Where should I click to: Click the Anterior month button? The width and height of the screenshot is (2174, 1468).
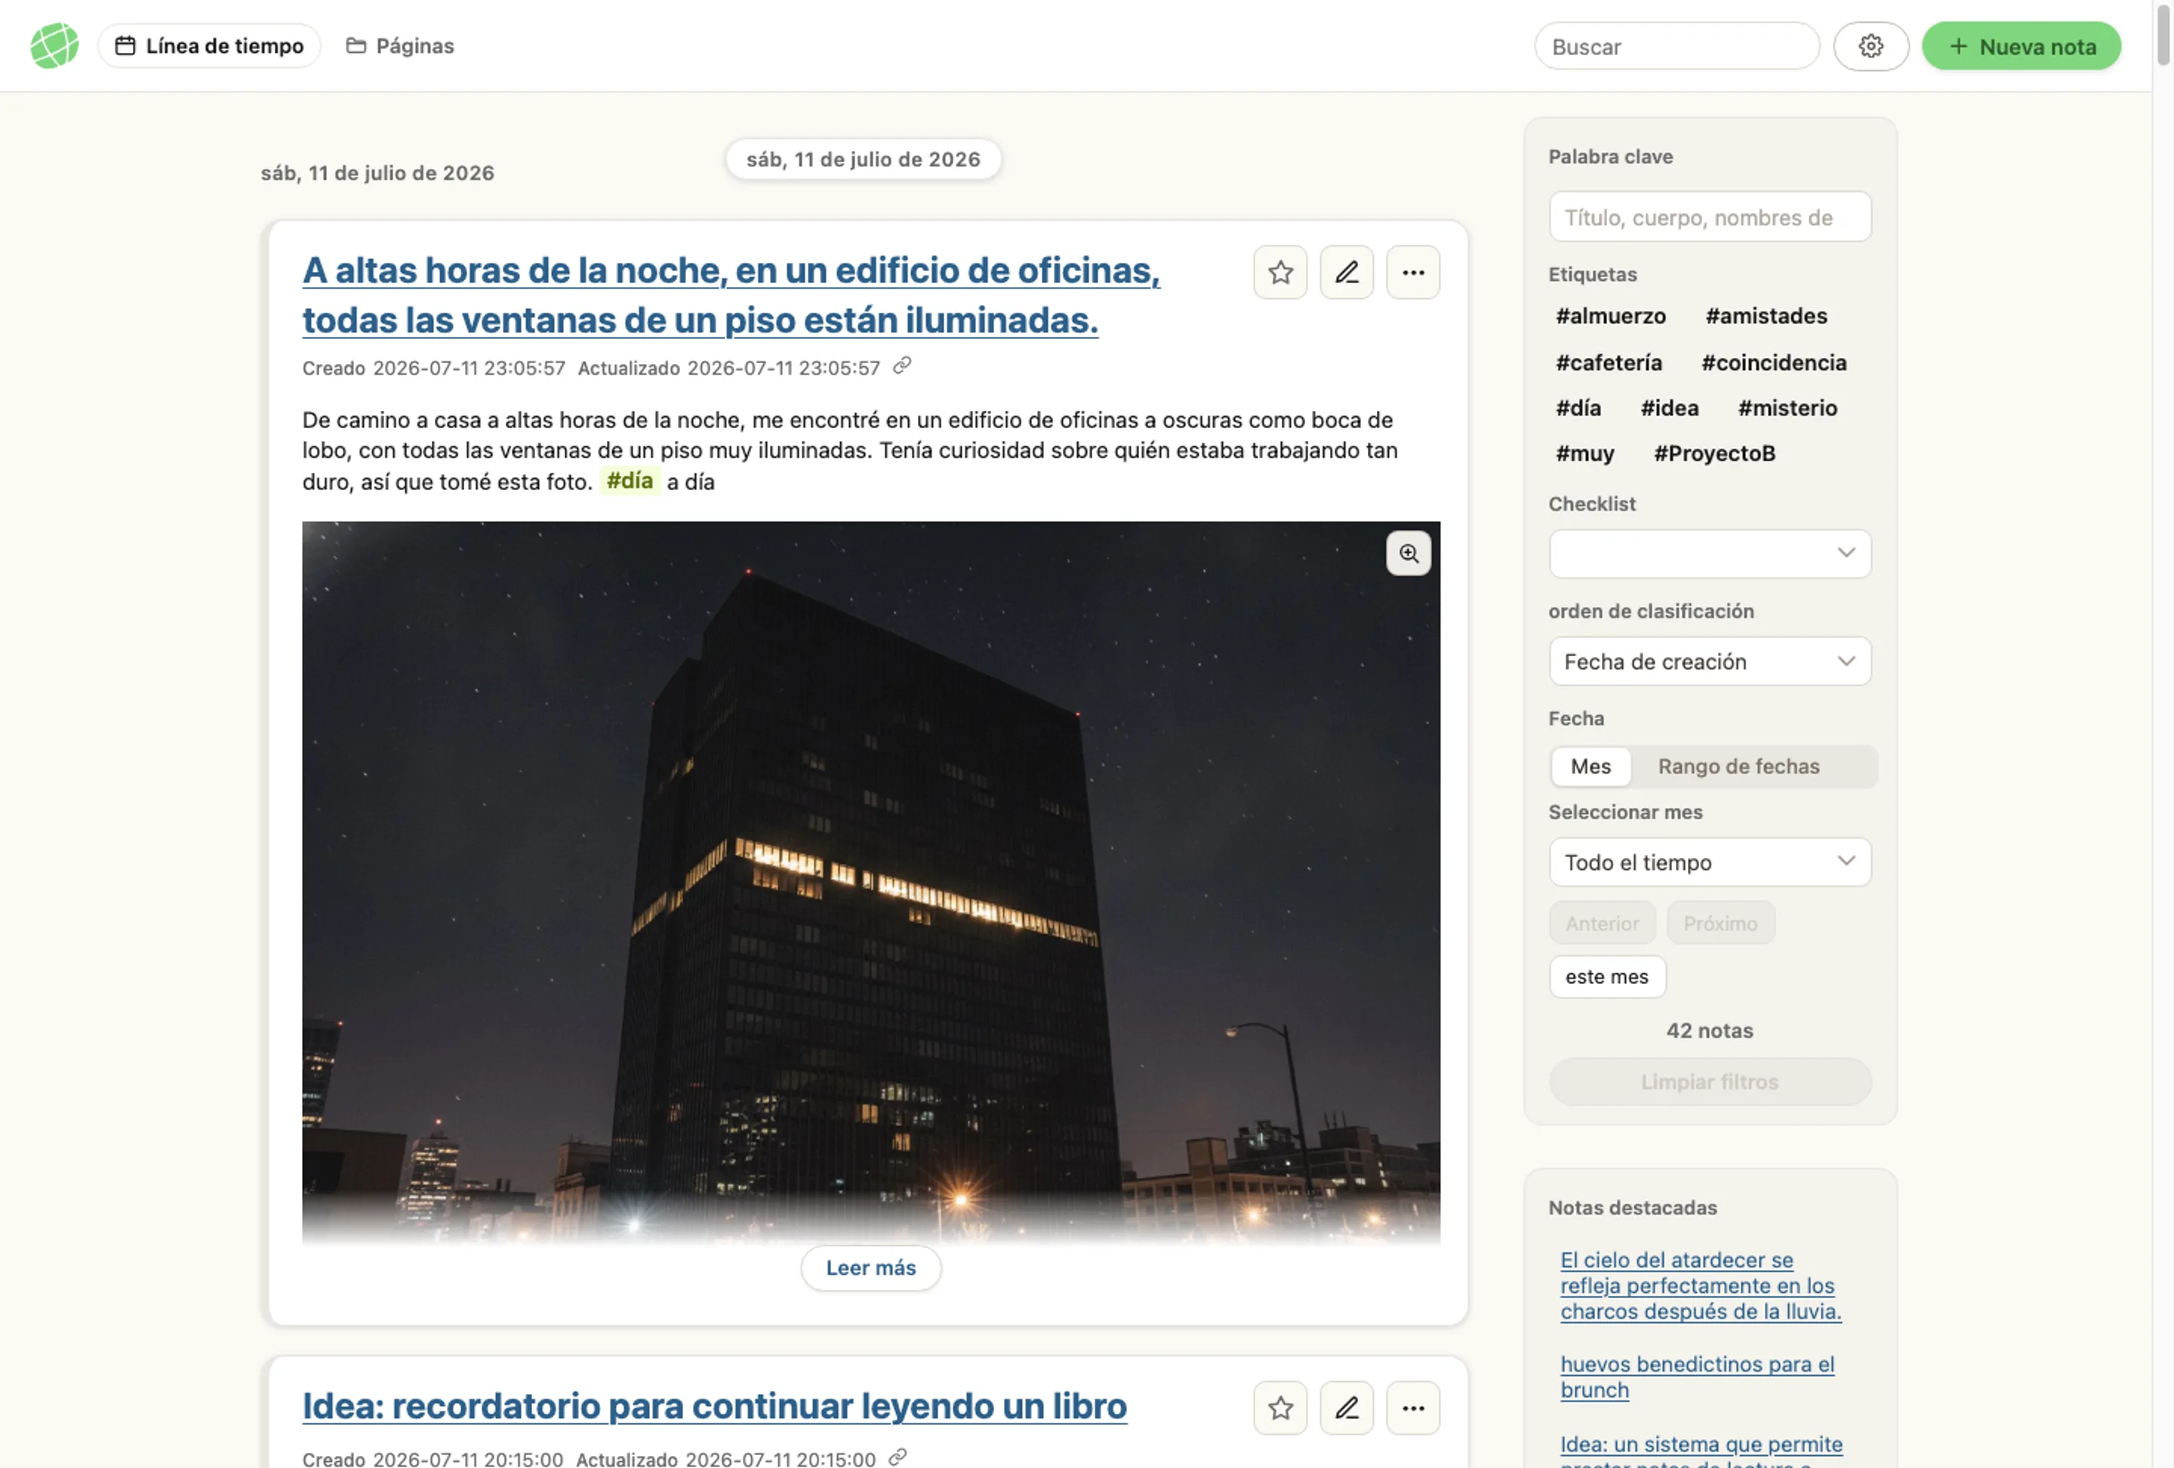pos(1602,924)
